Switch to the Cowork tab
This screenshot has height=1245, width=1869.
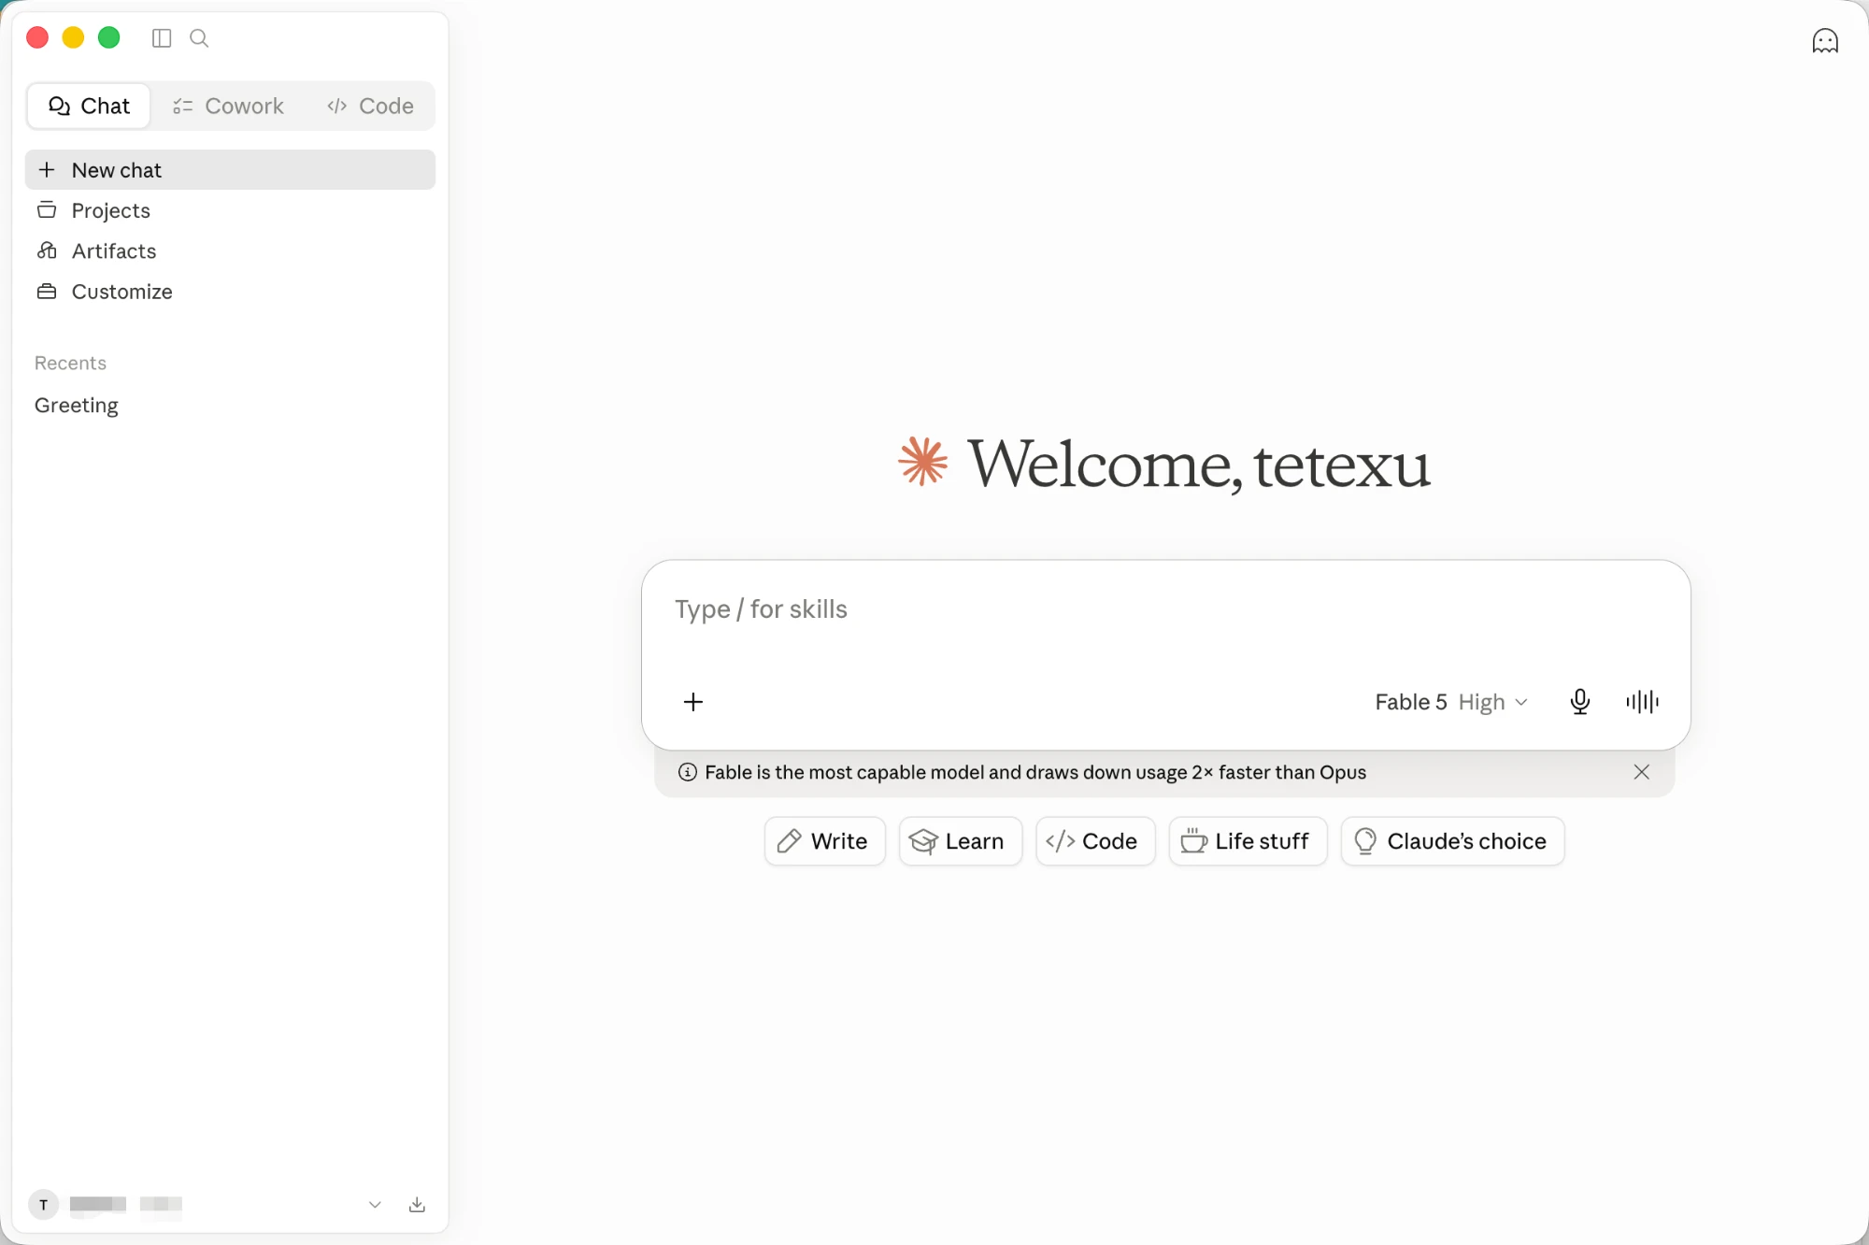228,106
